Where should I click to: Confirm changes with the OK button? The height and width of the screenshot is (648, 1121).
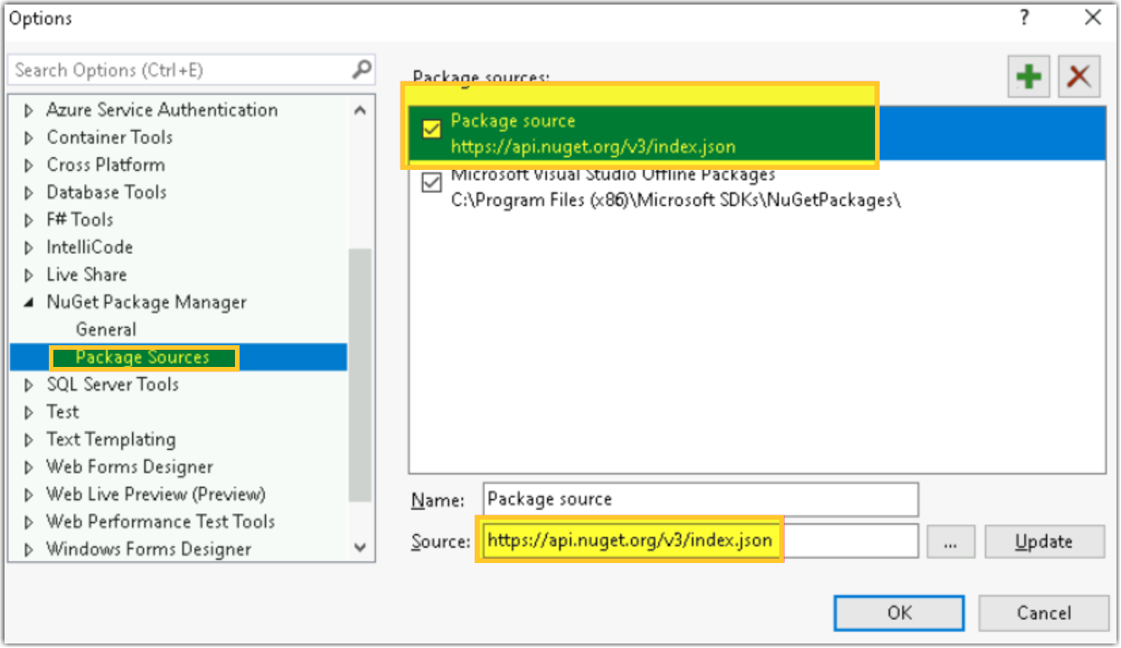pyautogui.click(x=898, y=613)
